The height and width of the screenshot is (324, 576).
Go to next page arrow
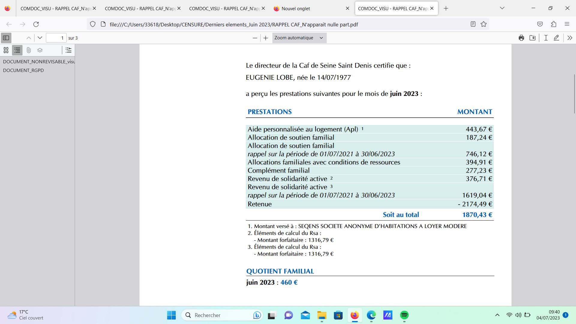click(x=40, y=38)
